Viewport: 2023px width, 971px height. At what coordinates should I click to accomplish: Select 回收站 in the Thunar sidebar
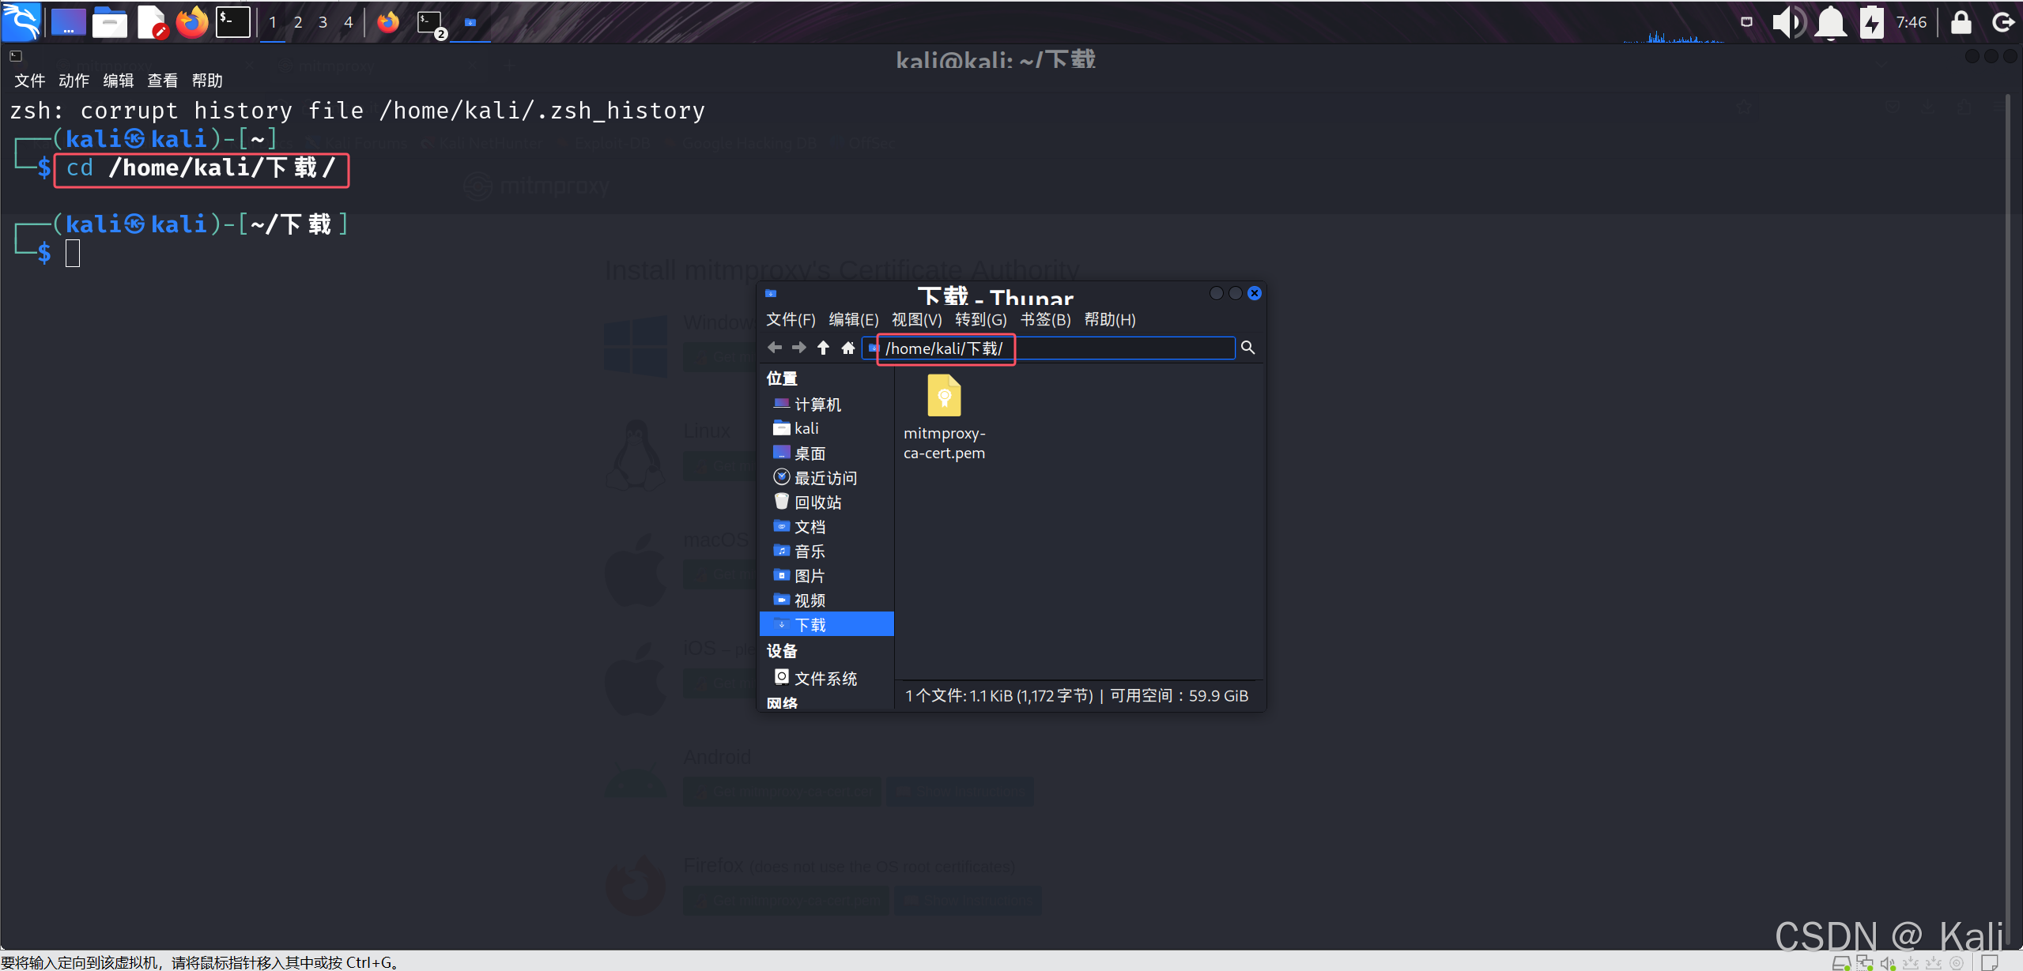(x=817, y=502)
